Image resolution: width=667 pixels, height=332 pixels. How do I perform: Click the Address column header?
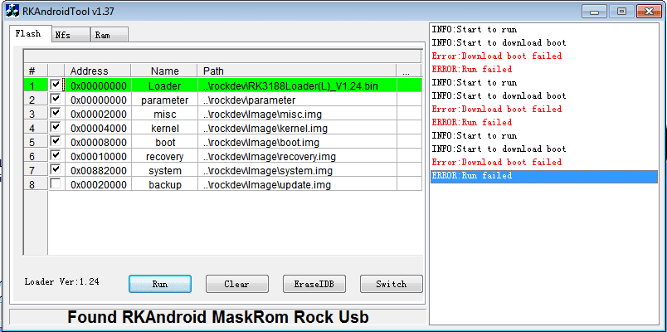click(98, 71)
